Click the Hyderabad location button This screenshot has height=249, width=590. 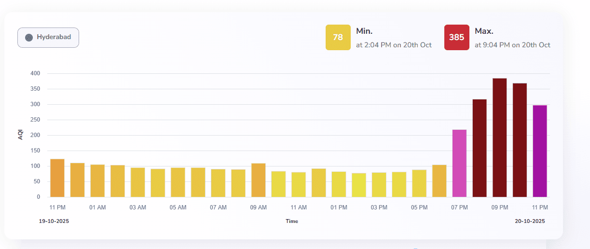[x=48, y=38]
